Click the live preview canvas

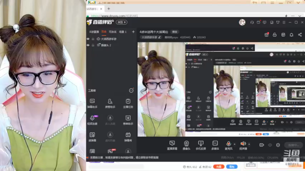point(221,89)
